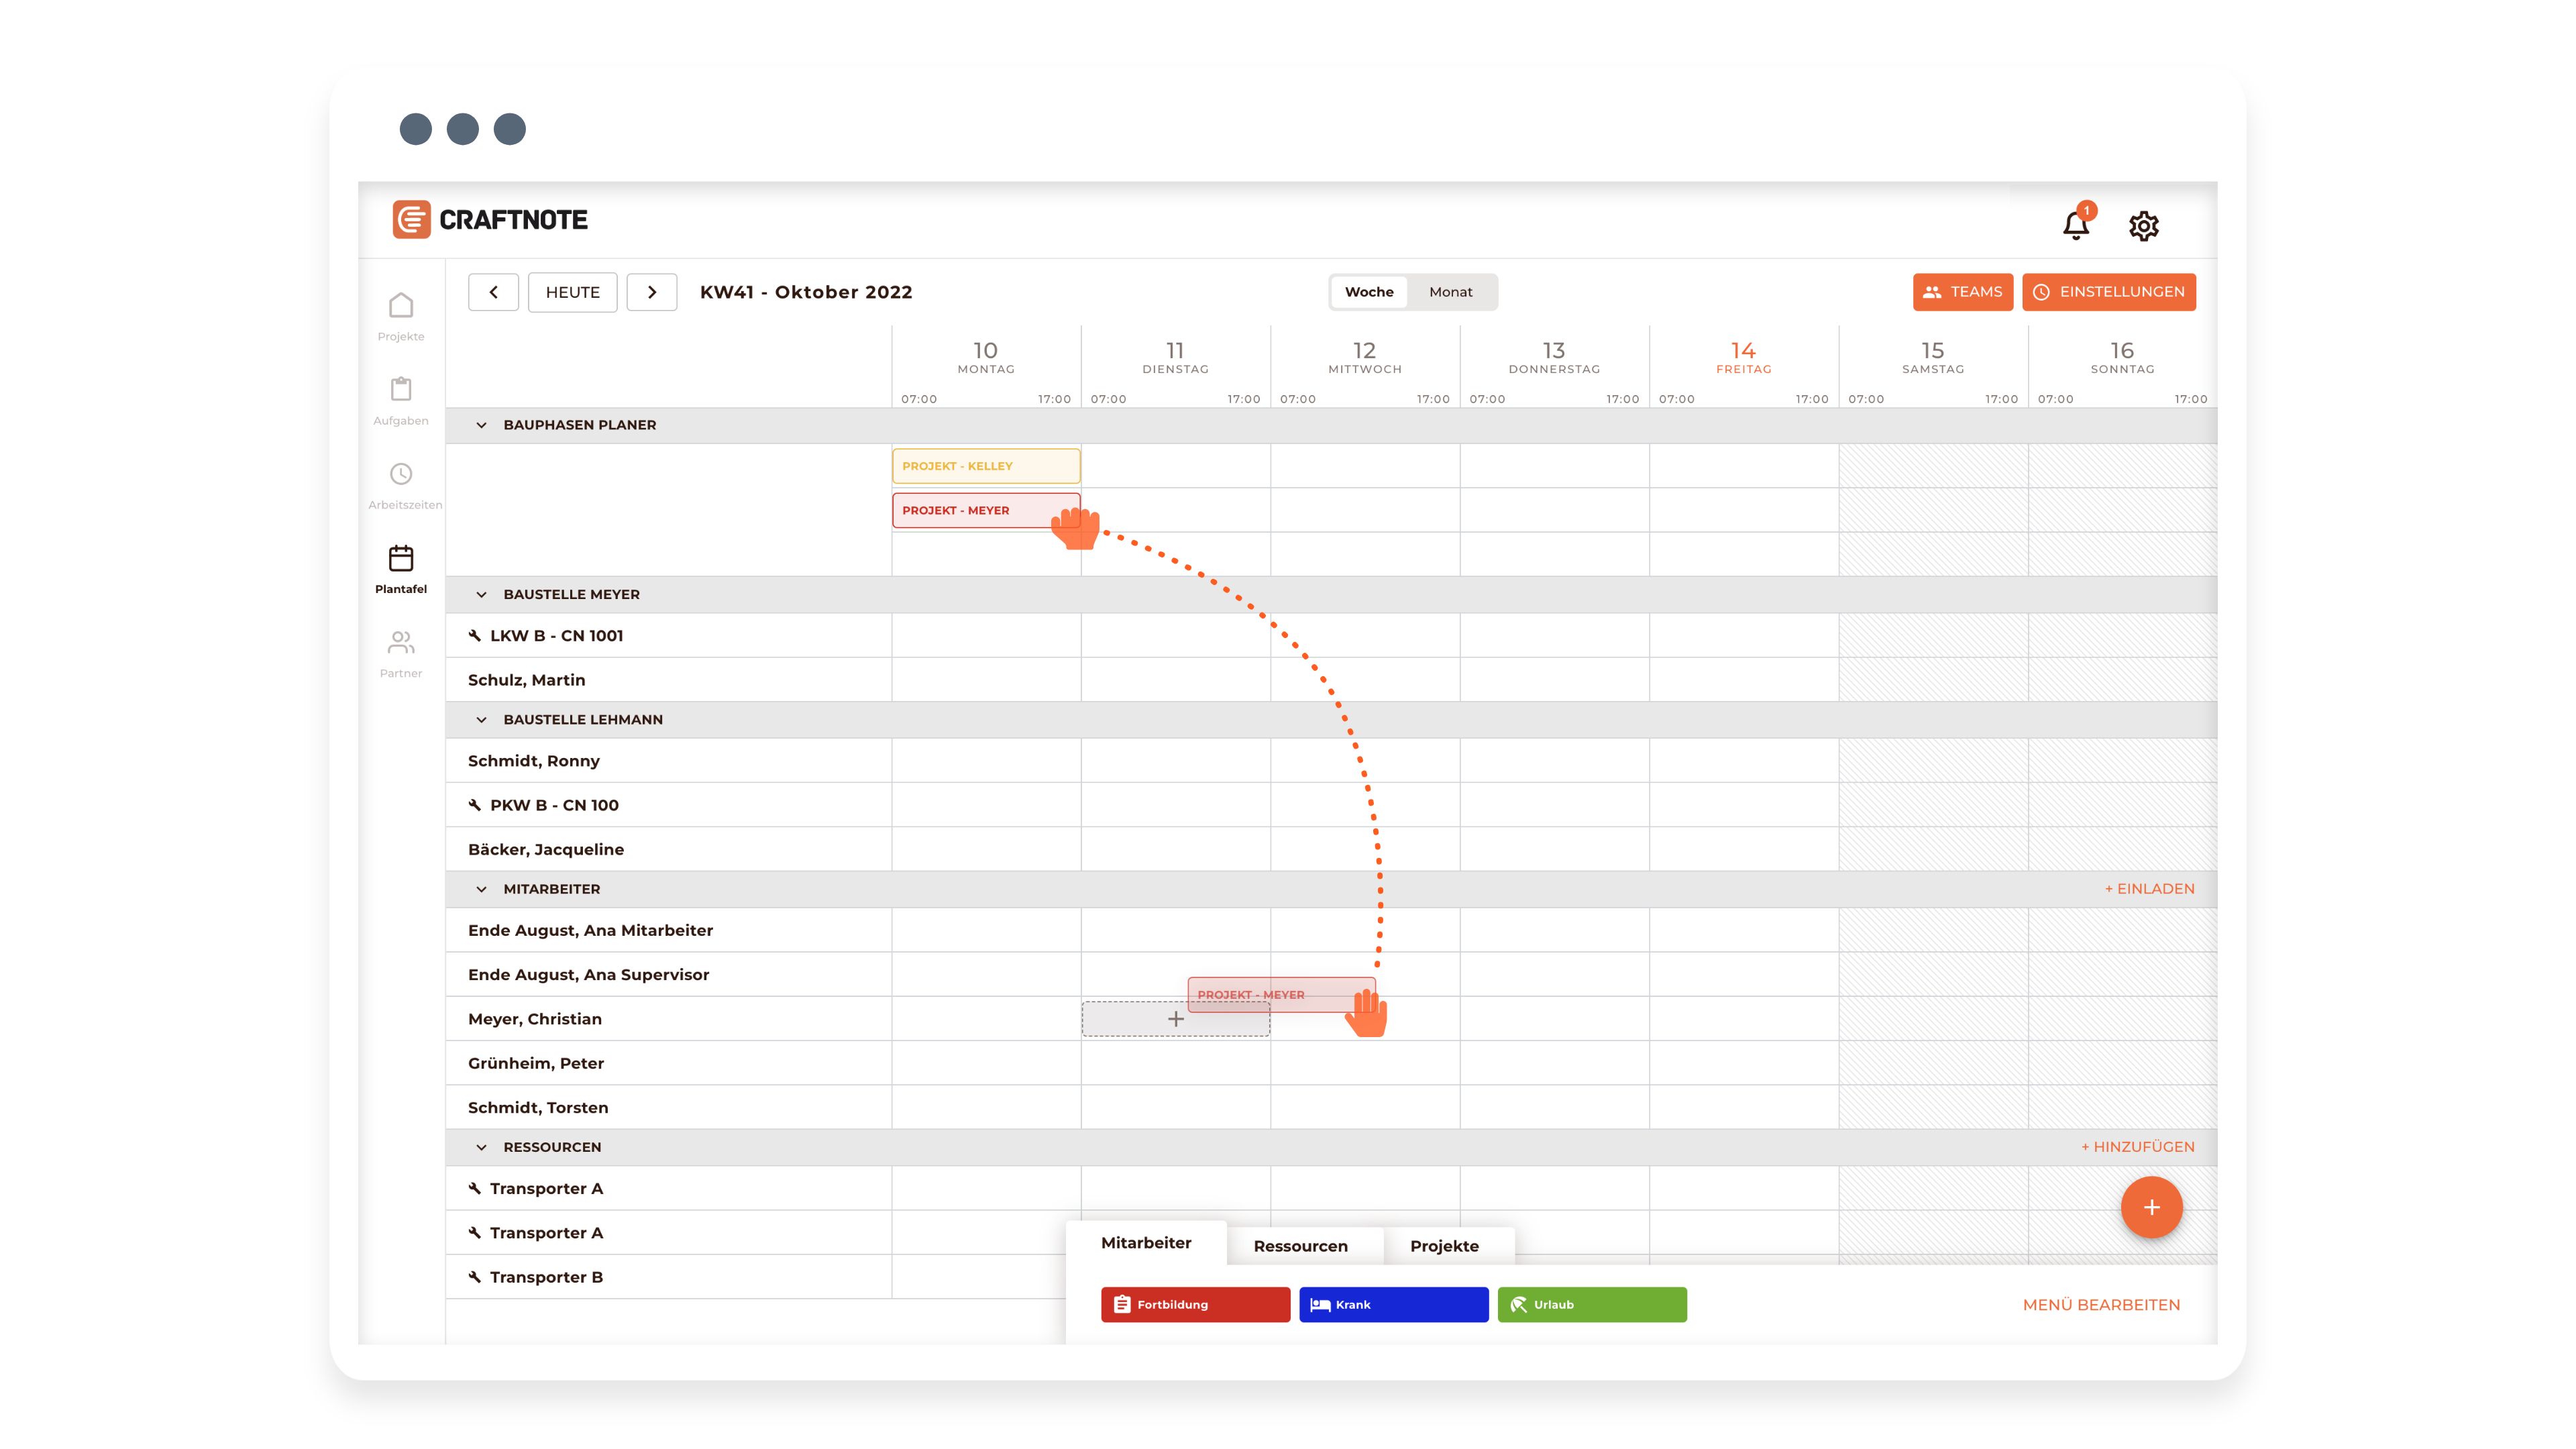Go to previous week arrow
This screenshot has width=2576, height=1449.
click(x=493, y=292)
